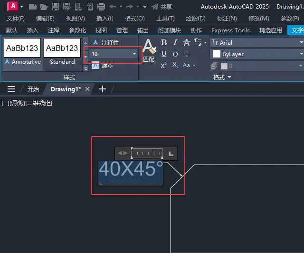
Task: Open the 插入(I) menu
Action: [105, 19]
